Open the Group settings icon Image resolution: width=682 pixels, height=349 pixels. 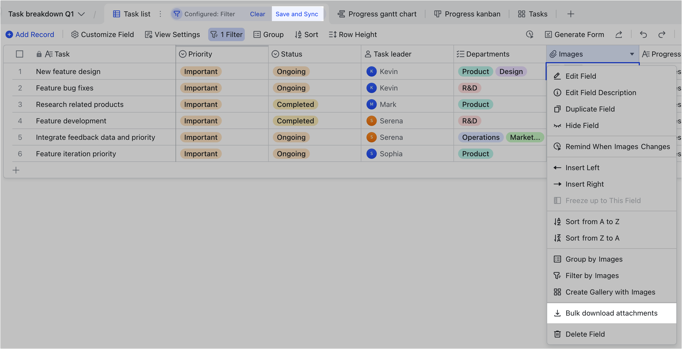coord(257,34)
